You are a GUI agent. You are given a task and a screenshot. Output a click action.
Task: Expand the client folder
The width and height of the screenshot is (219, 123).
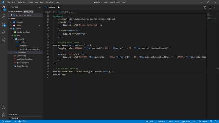click(x=11, y=25)
